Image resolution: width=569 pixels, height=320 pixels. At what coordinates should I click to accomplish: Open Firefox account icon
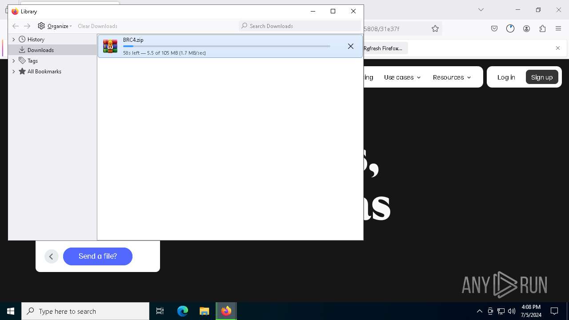(x=526, y=28)
